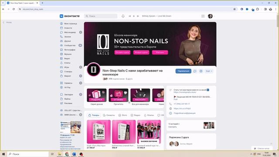Switch to the Клипы tab above products

pyautogui.click(x=149, y=115)
